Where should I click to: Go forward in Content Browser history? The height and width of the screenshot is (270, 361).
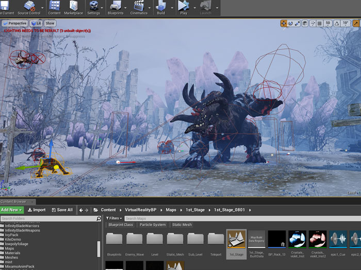pos(87,210)
